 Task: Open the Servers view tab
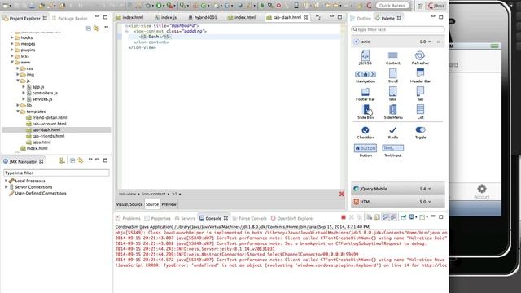tap(185, 218)
